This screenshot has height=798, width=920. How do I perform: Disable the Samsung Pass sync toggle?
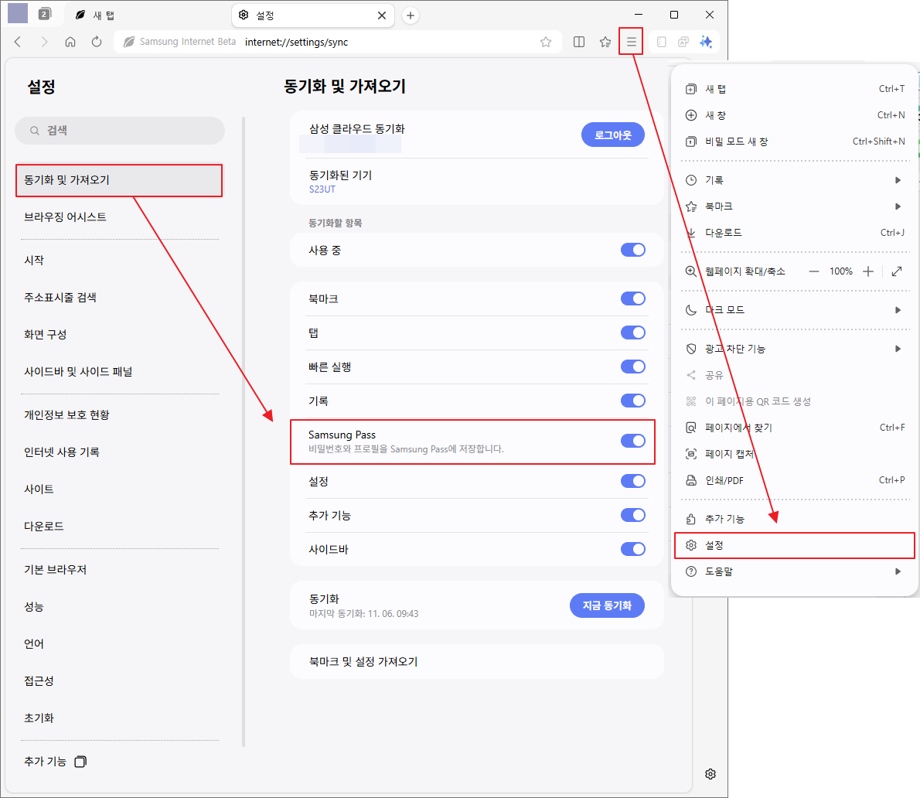632,439
